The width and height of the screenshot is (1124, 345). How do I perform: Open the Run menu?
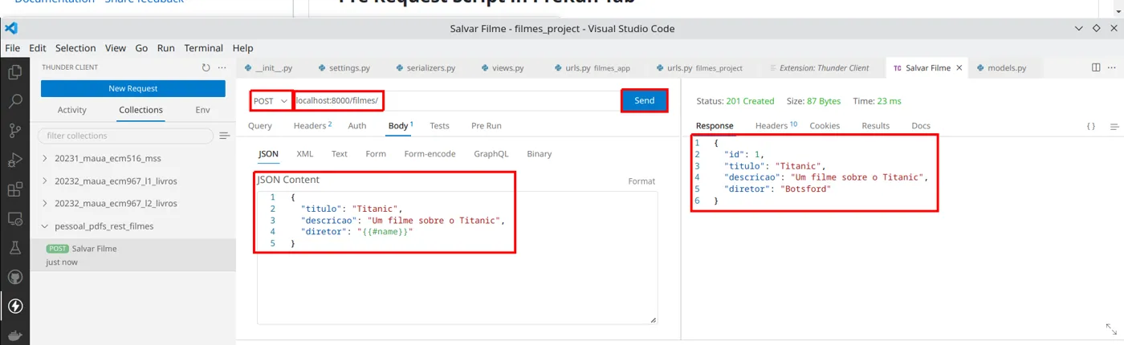[166, 48]
